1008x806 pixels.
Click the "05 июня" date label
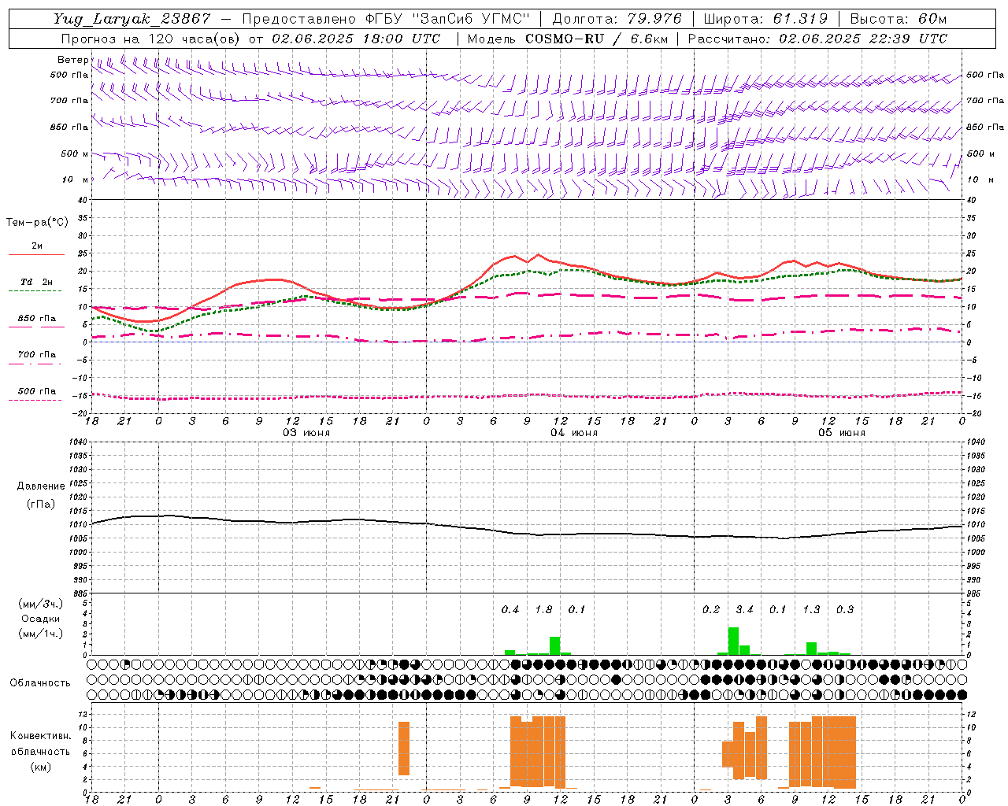tap(842, 433)
